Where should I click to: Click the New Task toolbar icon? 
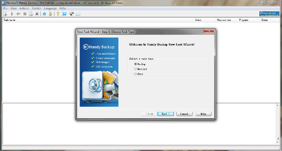click(x=5, y=14)
